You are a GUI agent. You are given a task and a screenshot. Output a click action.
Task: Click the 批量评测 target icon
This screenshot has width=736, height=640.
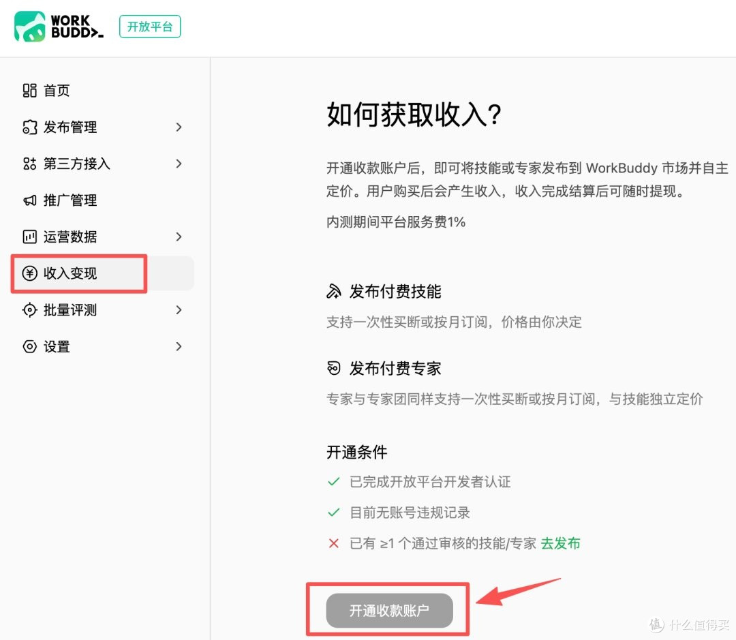coord(29,310)
